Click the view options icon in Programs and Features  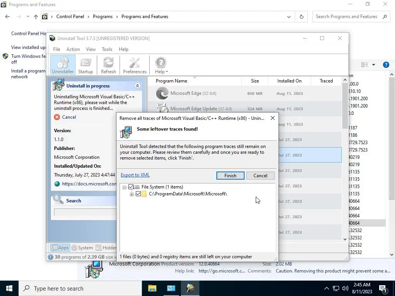pos(364,65)
